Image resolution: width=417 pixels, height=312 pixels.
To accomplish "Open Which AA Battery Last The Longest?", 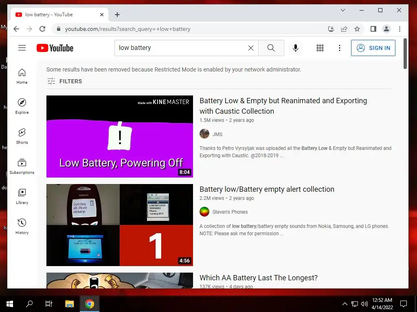I will pos(259,278).
